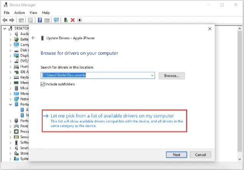Click the Browse... button
244x170 pixels.
click(171, 76)
